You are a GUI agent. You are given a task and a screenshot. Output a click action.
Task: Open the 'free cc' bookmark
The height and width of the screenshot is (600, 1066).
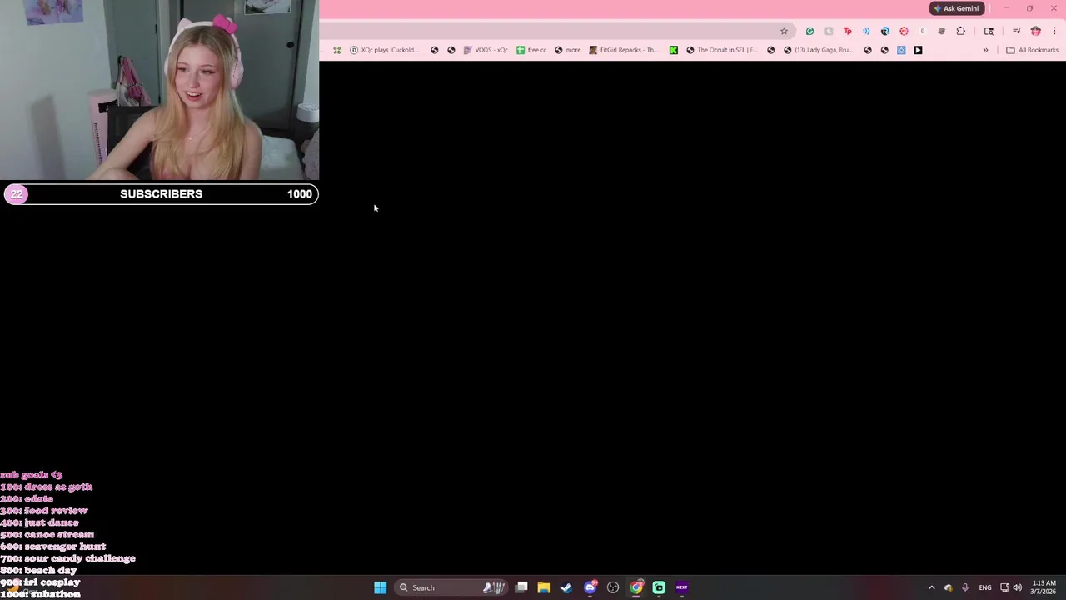click(x=531, y=50)
